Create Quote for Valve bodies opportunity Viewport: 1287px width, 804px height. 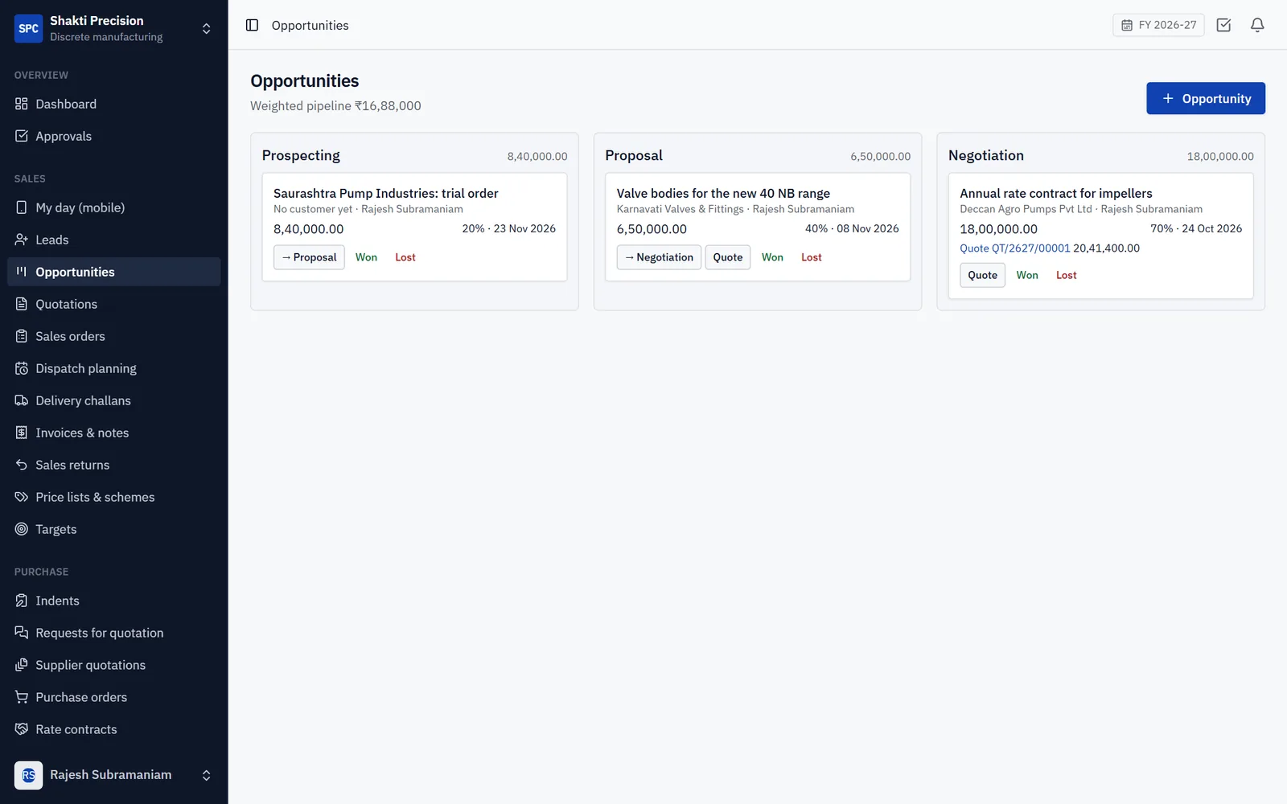coord(728,257)
